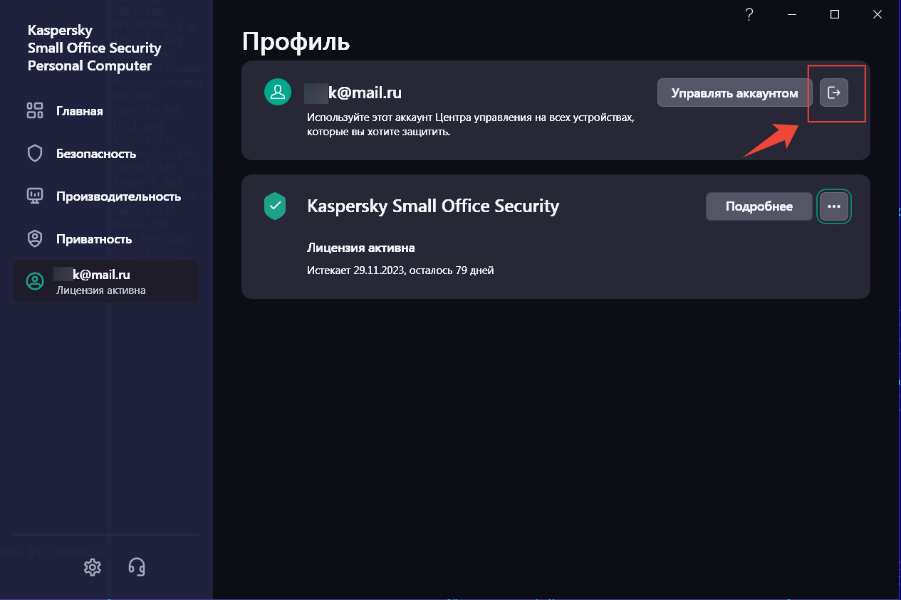Click the Профиль page heading
The height and width of the screenshot is (600, 901).
click(296, 42)
